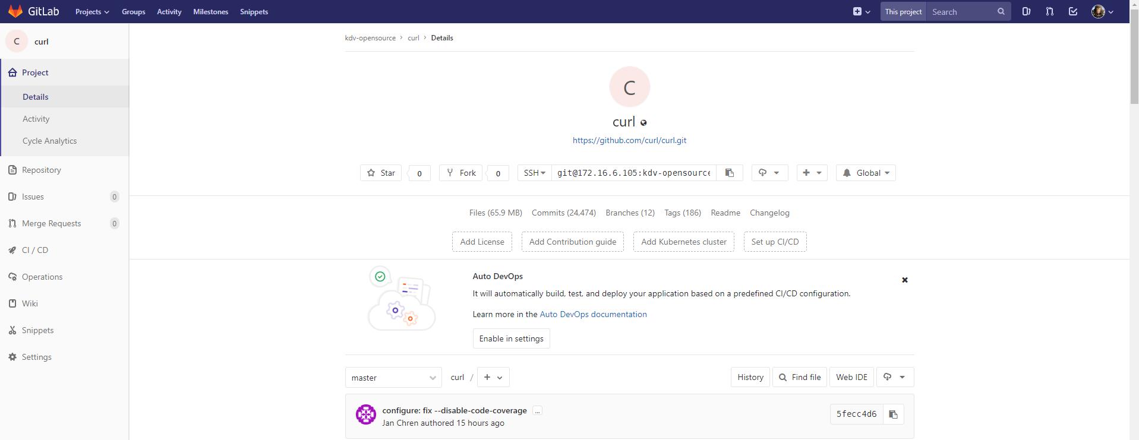Open the plus dropdown beside the download button

(812, 173)
